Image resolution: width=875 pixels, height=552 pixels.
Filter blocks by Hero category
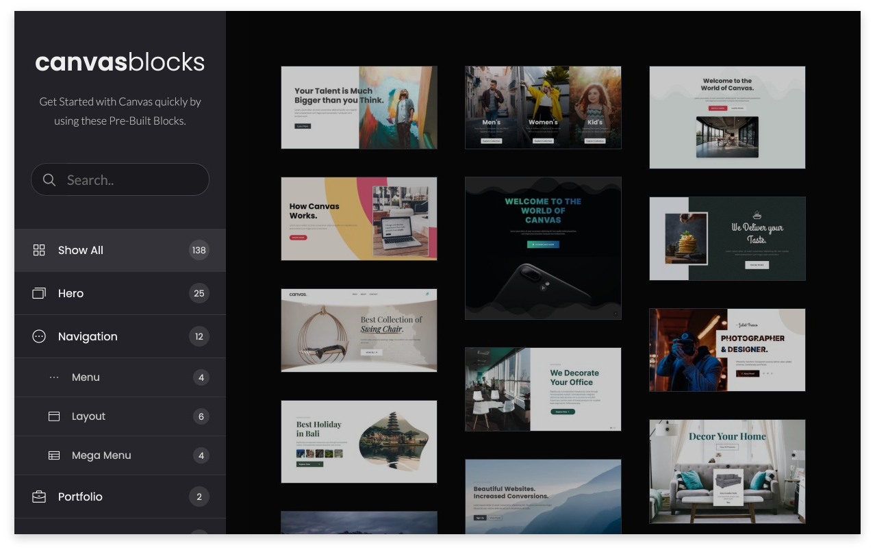(x=71, y=293)
